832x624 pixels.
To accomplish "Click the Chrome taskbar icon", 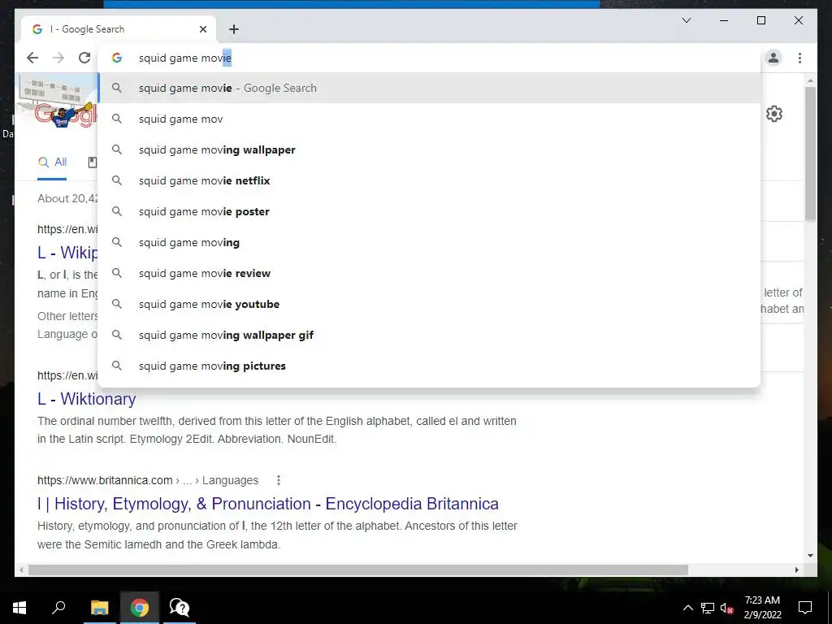I will coord(140,608).
